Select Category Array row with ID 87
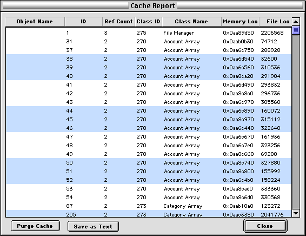Screen dimensions: 306x236 pos(149,206)
